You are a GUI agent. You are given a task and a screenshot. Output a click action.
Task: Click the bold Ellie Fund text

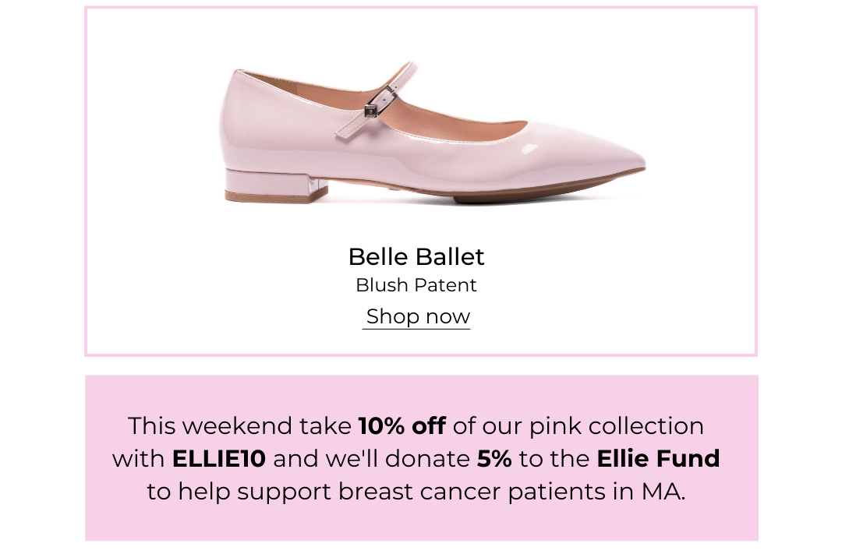coord(658,458)
